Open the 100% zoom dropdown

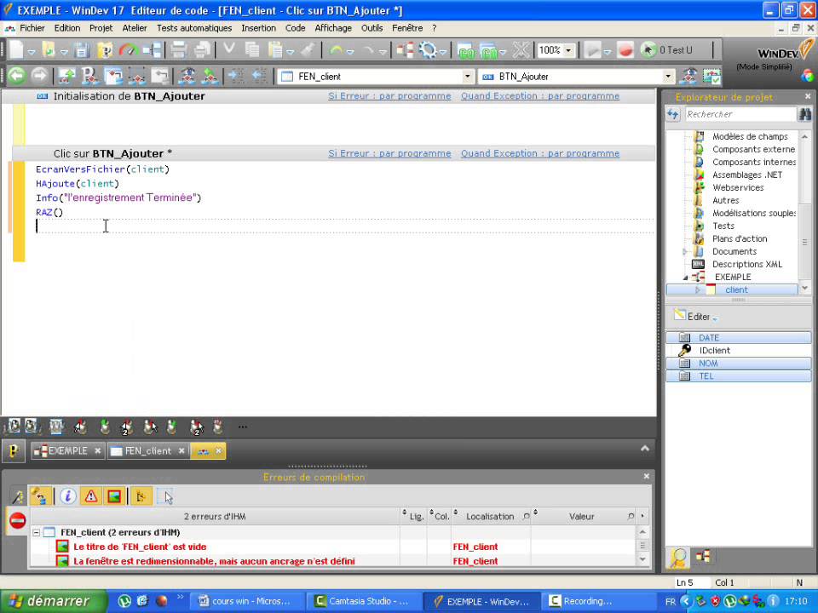pyautogui.click(x=568, y=50)
